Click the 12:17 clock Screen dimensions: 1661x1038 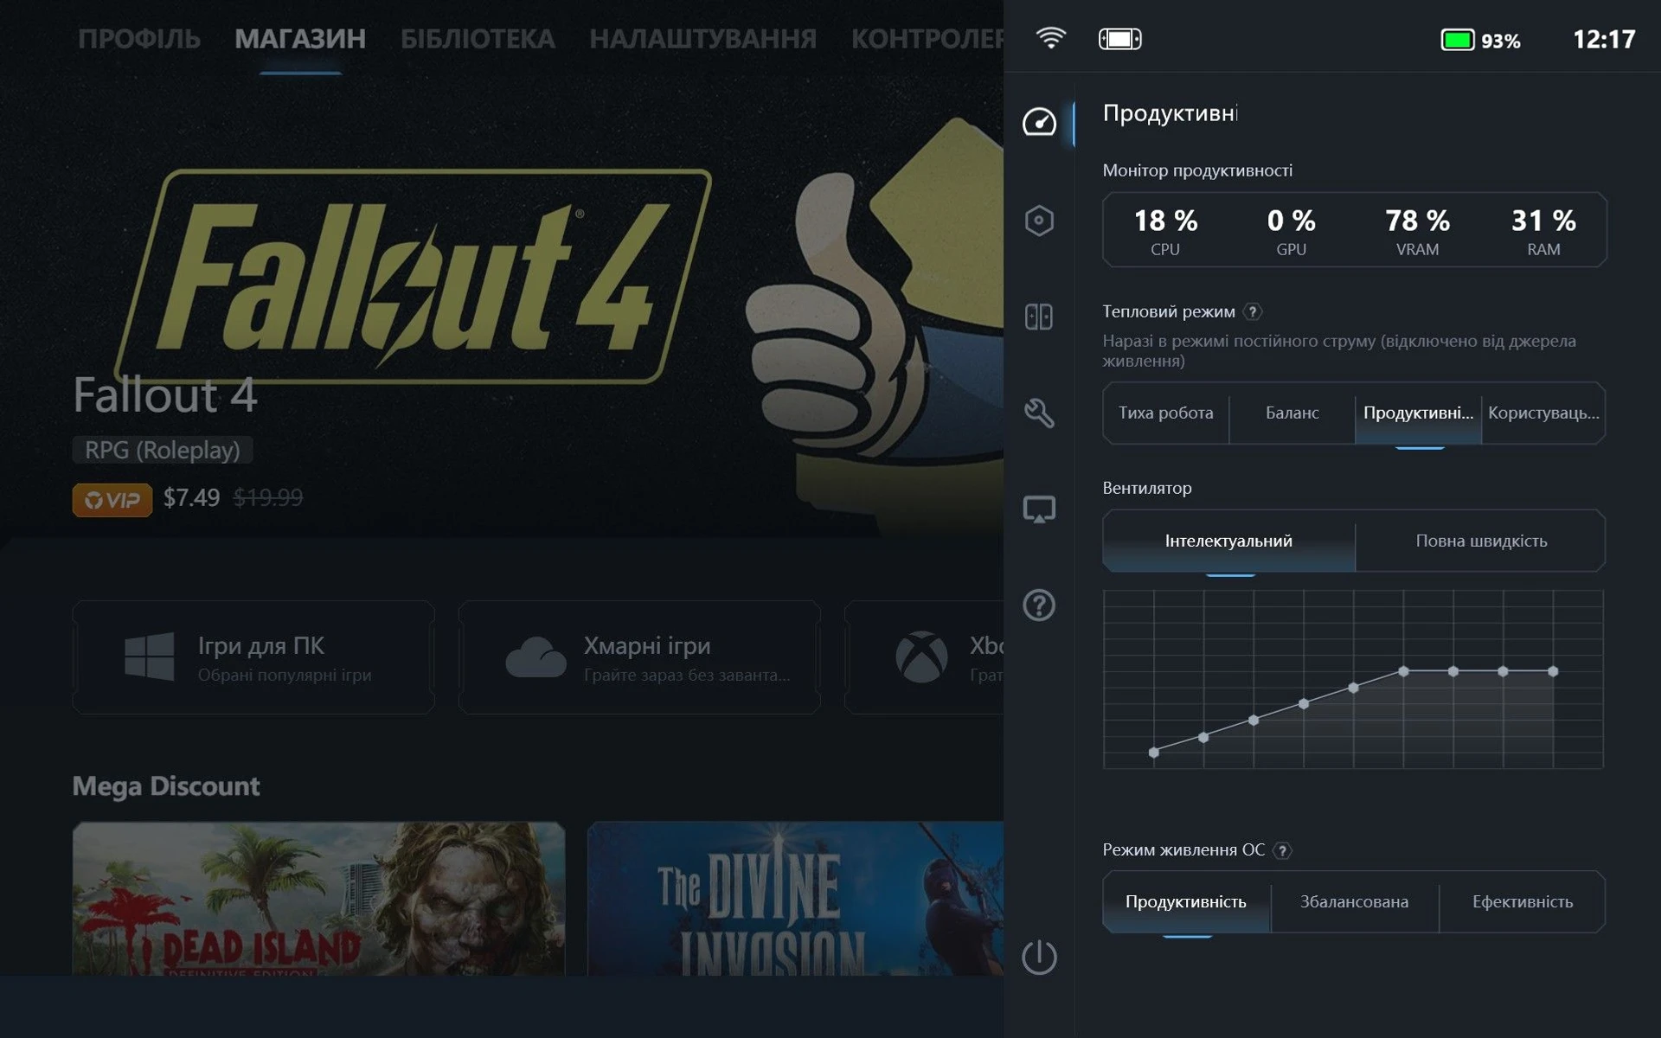coord(1604,40)
